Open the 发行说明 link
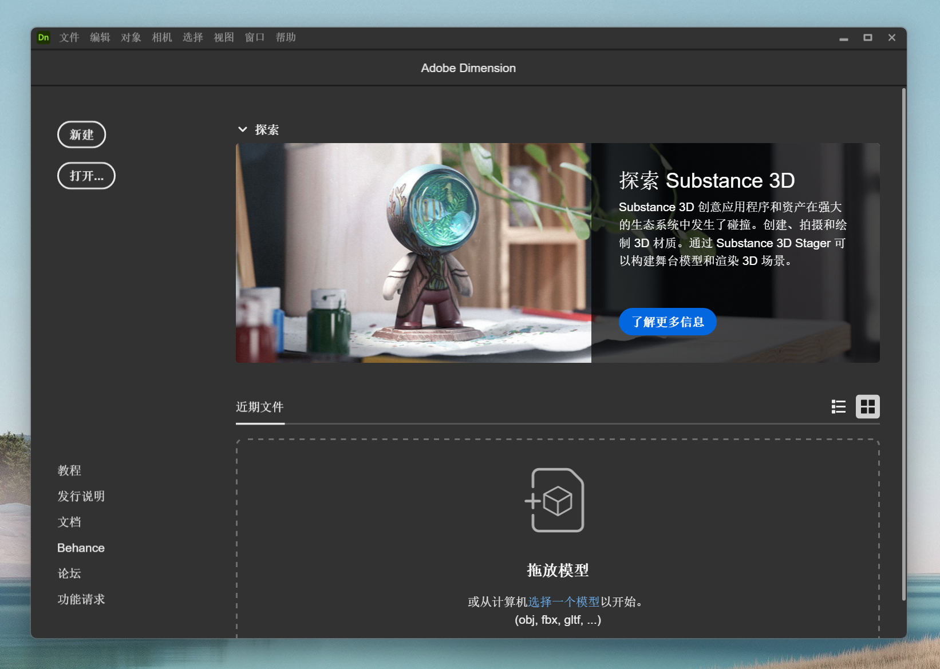Screen dimensions: 940x669 point(81,496)
